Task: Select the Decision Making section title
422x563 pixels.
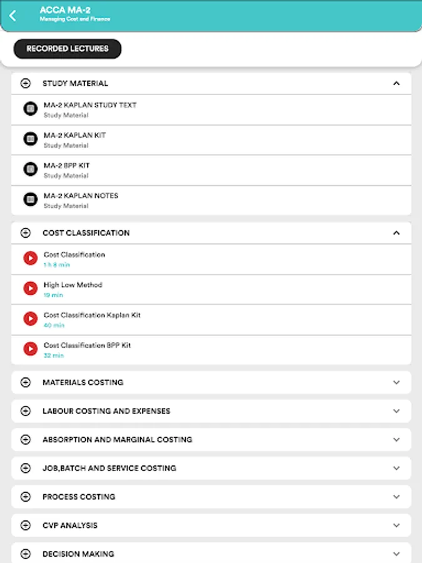Action: 78,554
